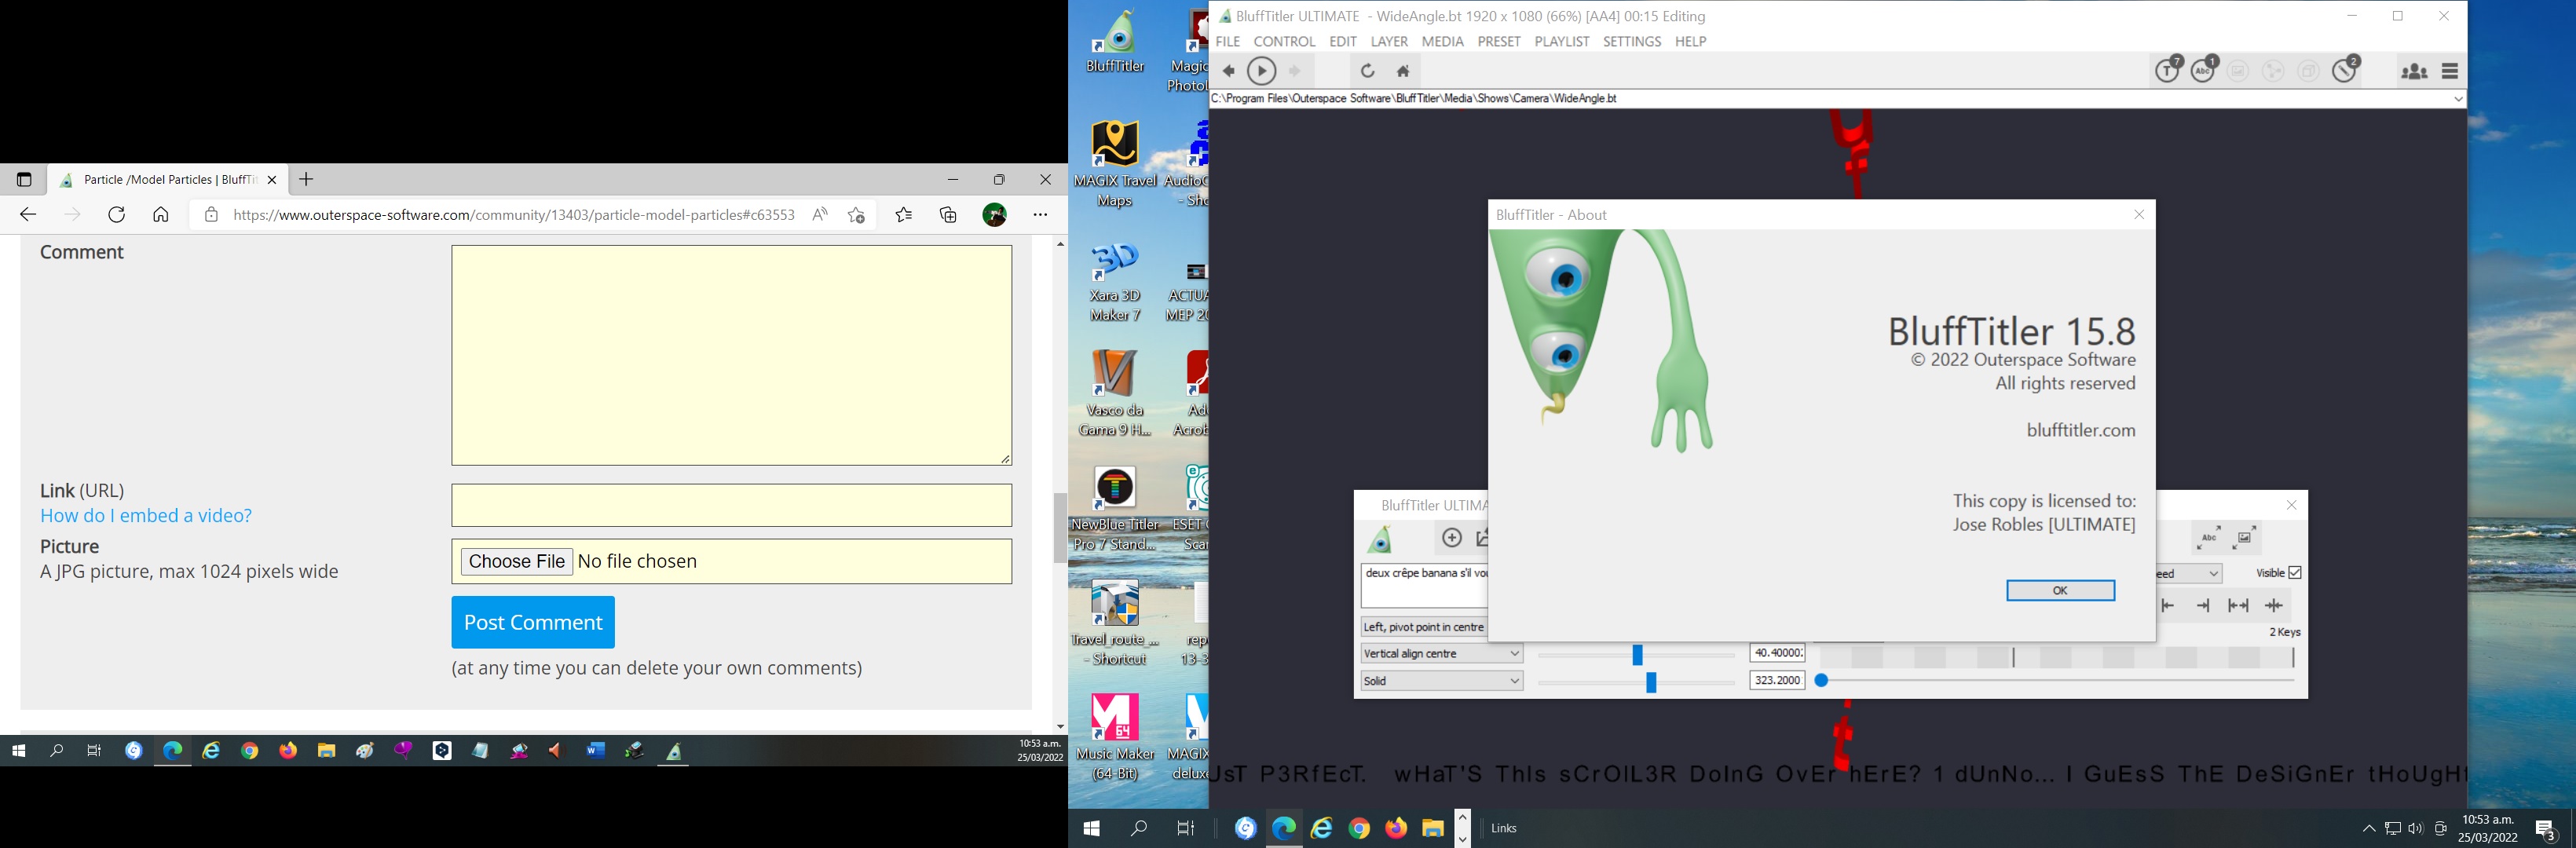Click the browser home icon
This screenshot has height=848, width=2576.
(x=161, y=215)
